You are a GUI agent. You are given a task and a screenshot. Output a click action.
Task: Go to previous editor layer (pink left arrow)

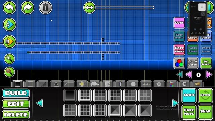tap(188, 75)
